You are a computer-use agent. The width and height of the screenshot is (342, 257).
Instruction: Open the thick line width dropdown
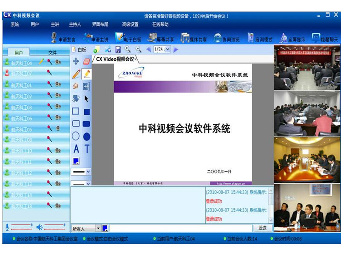[x=88, y=172]
